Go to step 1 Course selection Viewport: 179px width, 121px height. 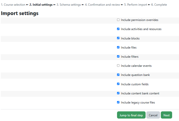click(x=13, y=5)
